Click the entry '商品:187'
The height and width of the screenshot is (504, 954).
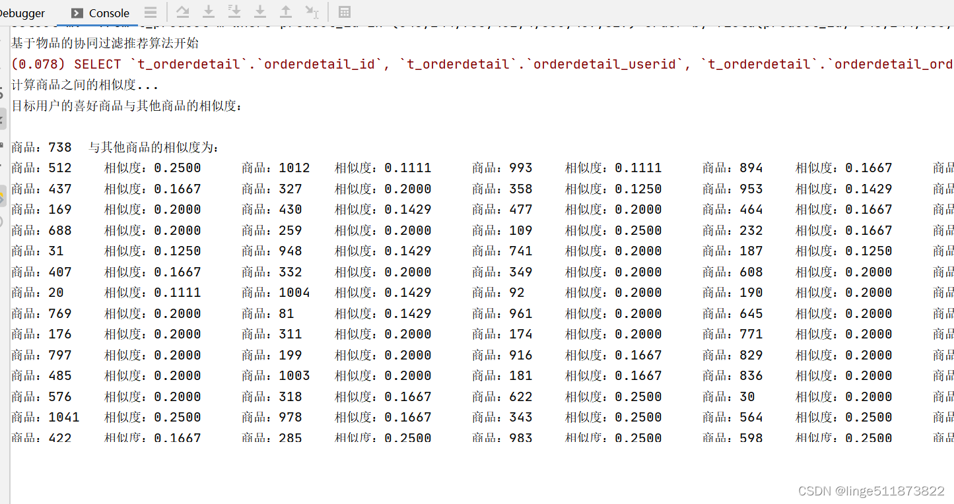(733, 251)
